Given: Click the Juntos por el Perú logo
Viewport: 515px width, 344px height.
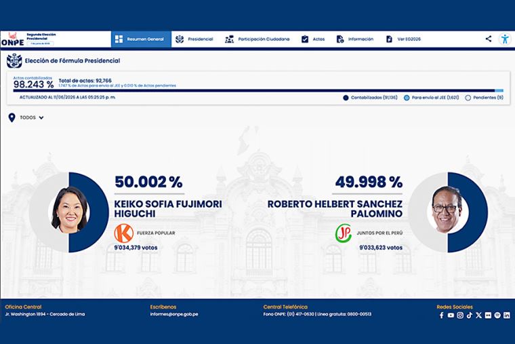Looking at the screenshot, I should pos(344,233).
